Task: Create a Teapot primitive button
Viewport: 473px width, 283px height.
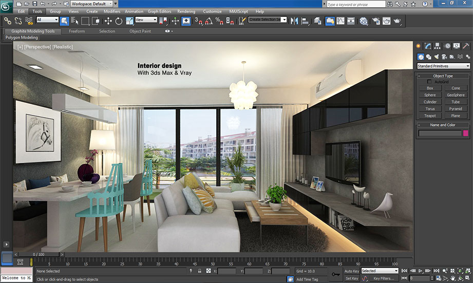Action: (430, 116)
